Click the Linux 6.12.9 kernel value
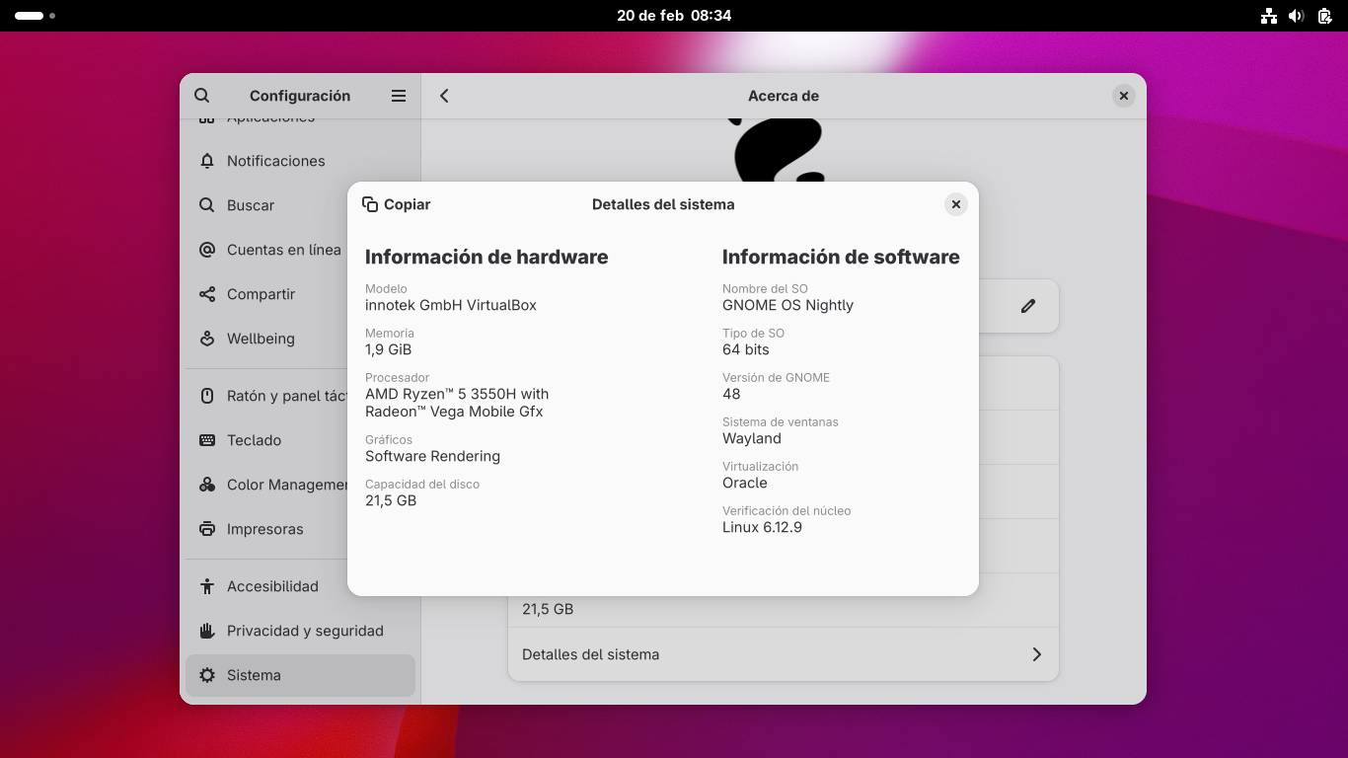This screenshot has height=758, width=1348. [x=762, y=527]
